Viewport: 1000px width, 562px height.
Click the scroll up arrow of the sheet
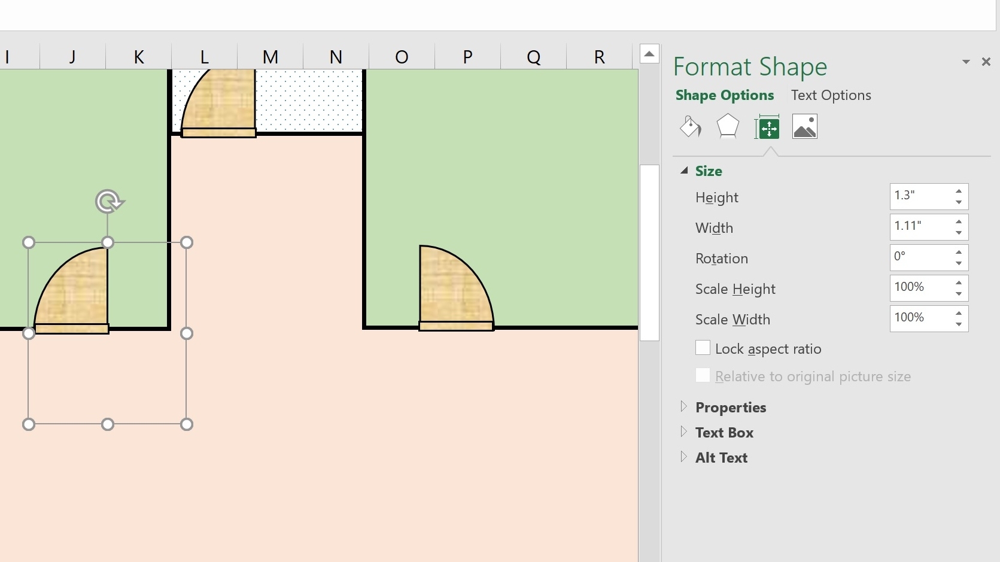point(649,54)
